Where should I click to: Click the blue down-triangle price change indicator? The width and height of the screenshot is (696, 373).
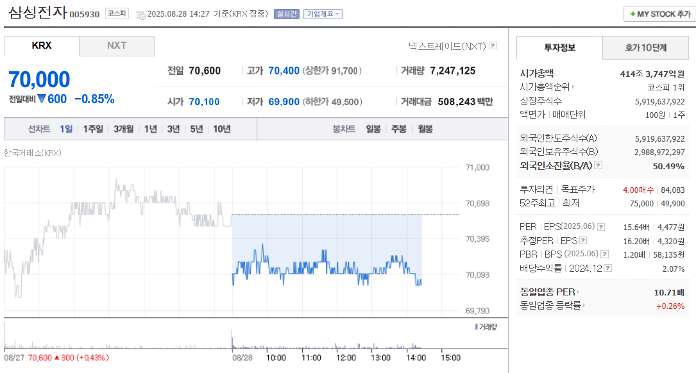[42, 99]
